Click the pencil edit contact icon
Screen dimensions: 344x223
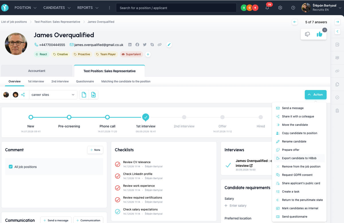coord(169,45)
